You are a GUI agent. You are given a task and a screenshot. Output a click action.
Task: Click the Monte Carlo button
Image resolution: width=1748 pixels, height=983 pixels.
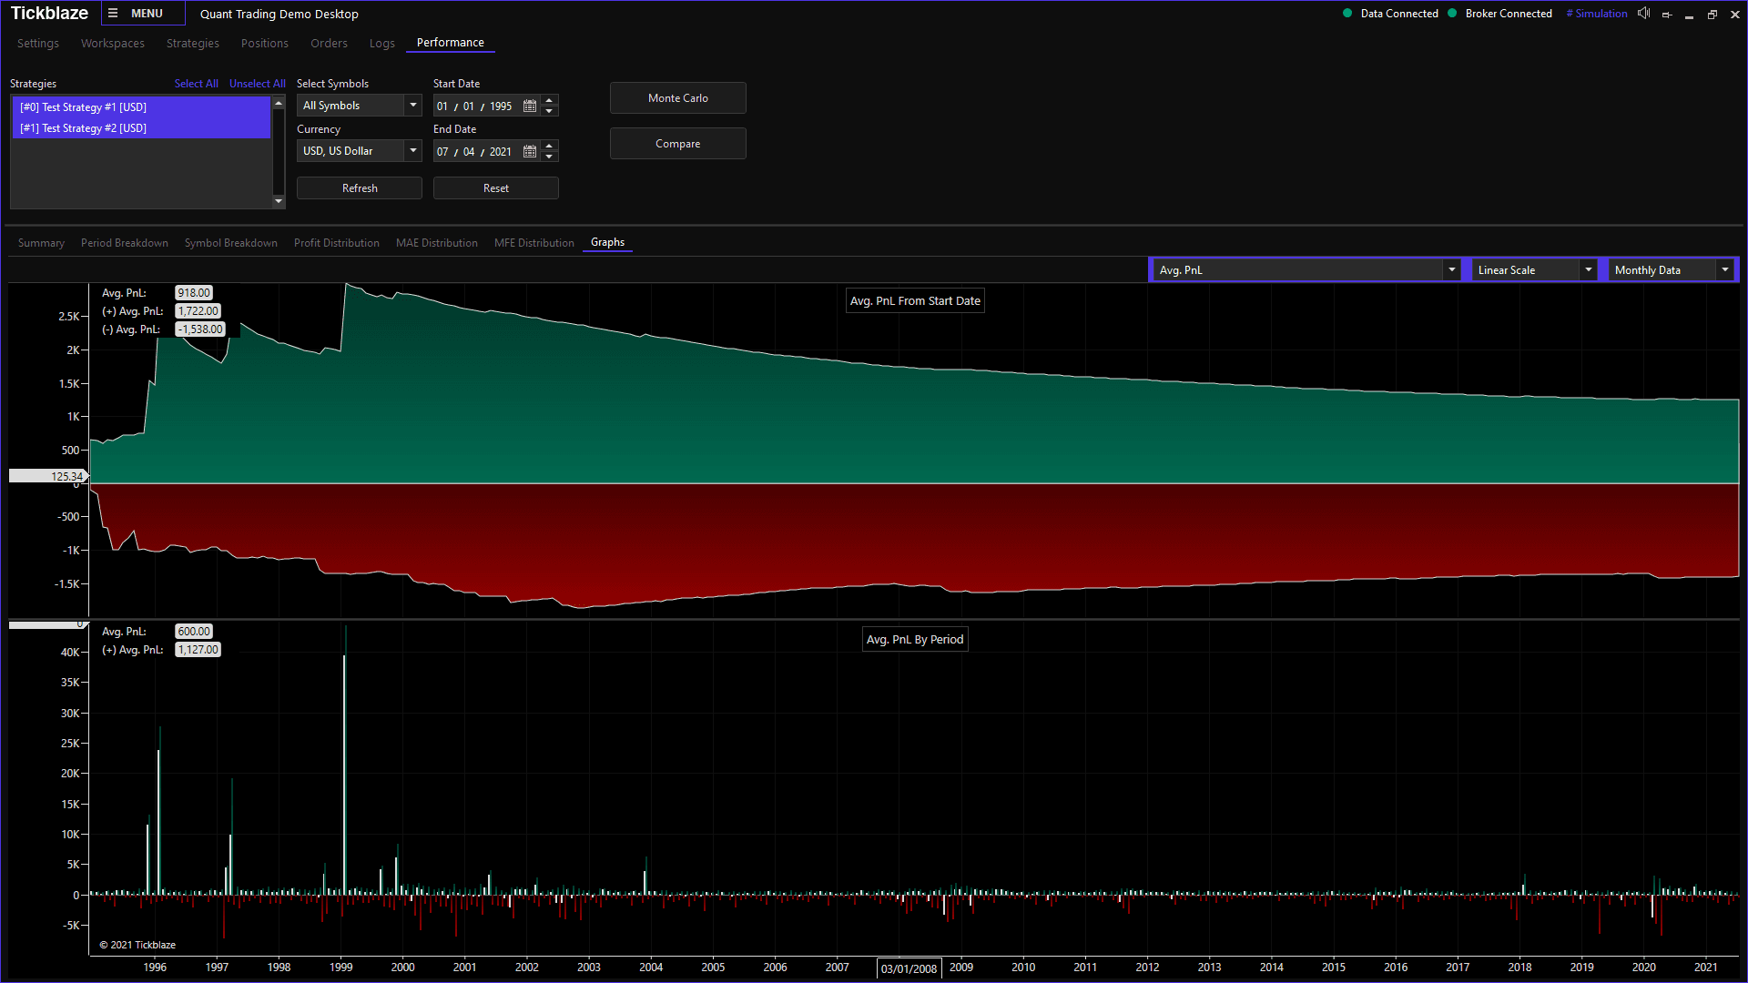[677, 98]
